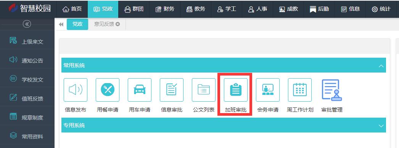Image resolution: width=399 pixels, height=148 pixels.
Task: Click the 常用系统 header title
Action: (74, 65)
